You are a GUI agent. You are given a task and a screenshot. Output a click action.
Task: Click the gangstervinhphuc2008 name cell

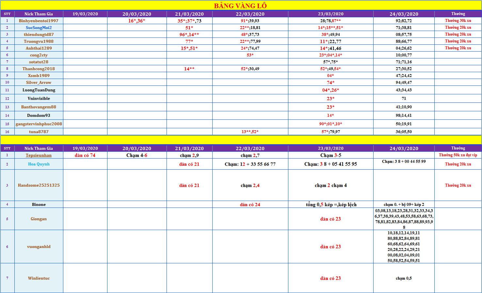tap(39, 124)
